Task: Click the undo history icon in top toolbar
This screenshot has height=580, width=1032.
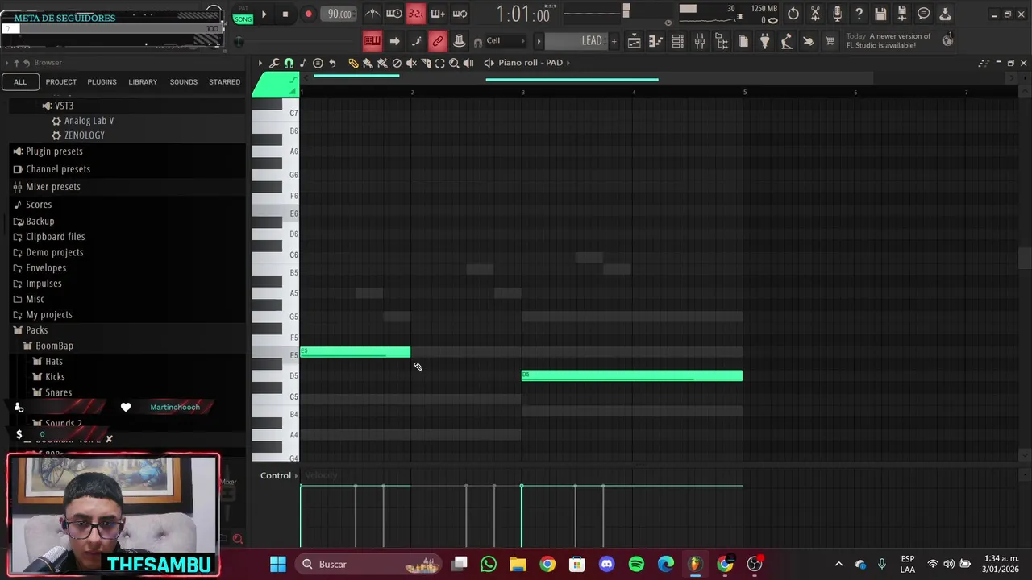Action: (793, 14)
